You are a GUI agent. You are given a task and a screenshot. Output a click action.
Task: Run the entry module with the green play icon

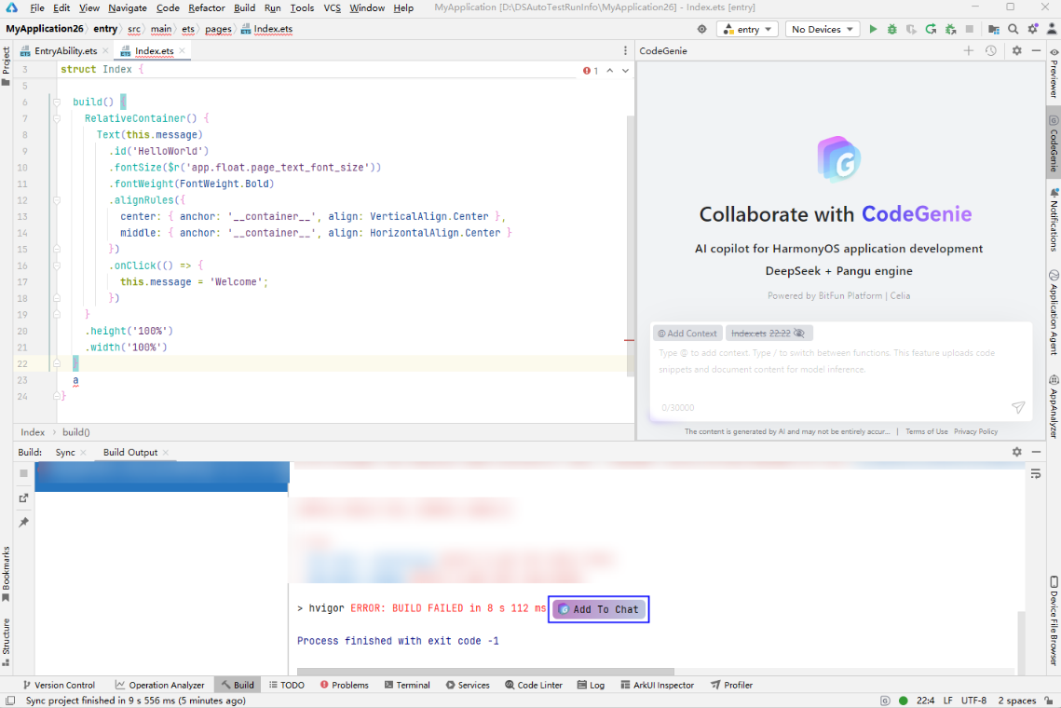(873, 29)
